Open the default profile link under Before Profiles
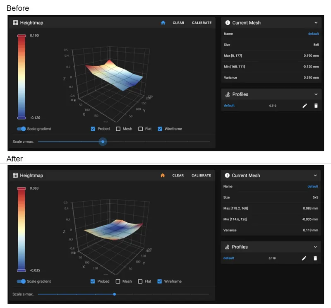This screenshot has width=331, height=308. tap(229, 106)
